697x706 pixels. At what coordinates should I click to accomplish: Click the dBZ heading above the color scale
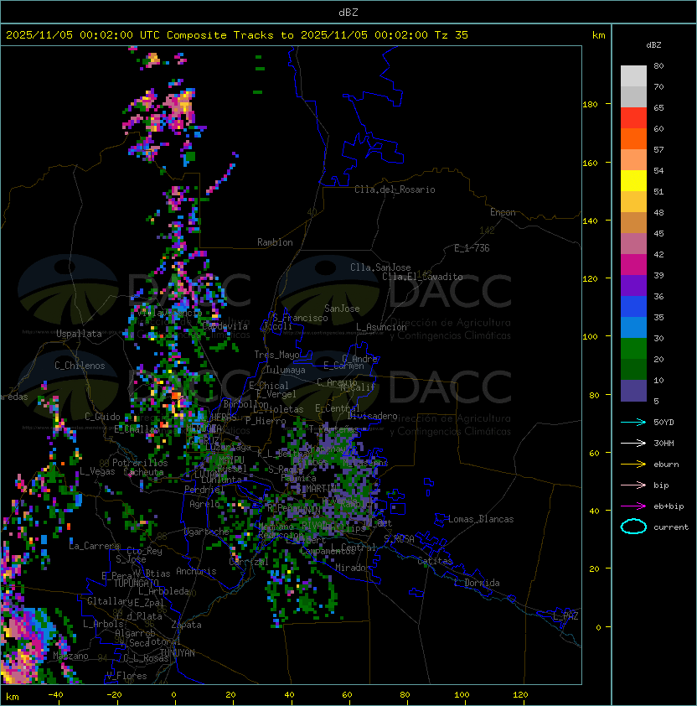(x=653, y=45)
